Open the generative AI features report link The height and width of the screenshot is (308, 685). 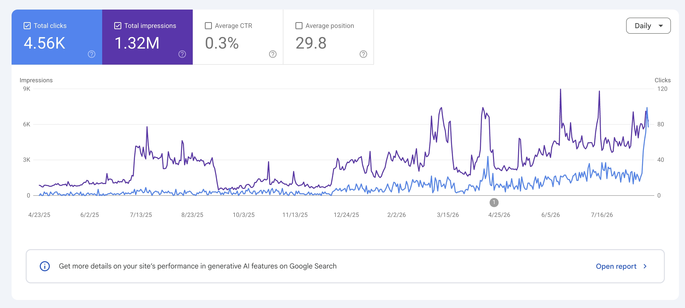click(616, 266)
